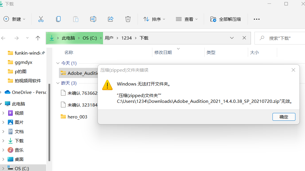This screenshot has height=171, width=305.
Task: Click 1234 breadcrumb in address bar
Action: [127, 38]
